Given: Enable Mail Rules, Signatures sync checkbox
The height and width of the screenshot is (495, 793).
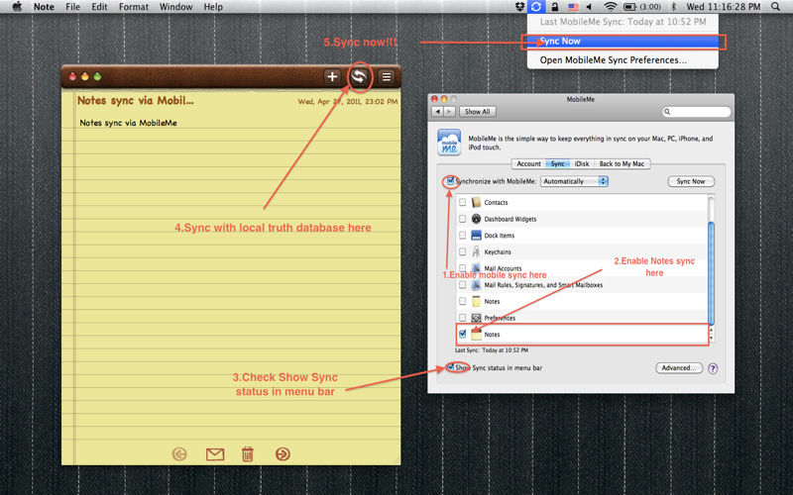Looking at the screenshot, I should [x=462, y=285].
